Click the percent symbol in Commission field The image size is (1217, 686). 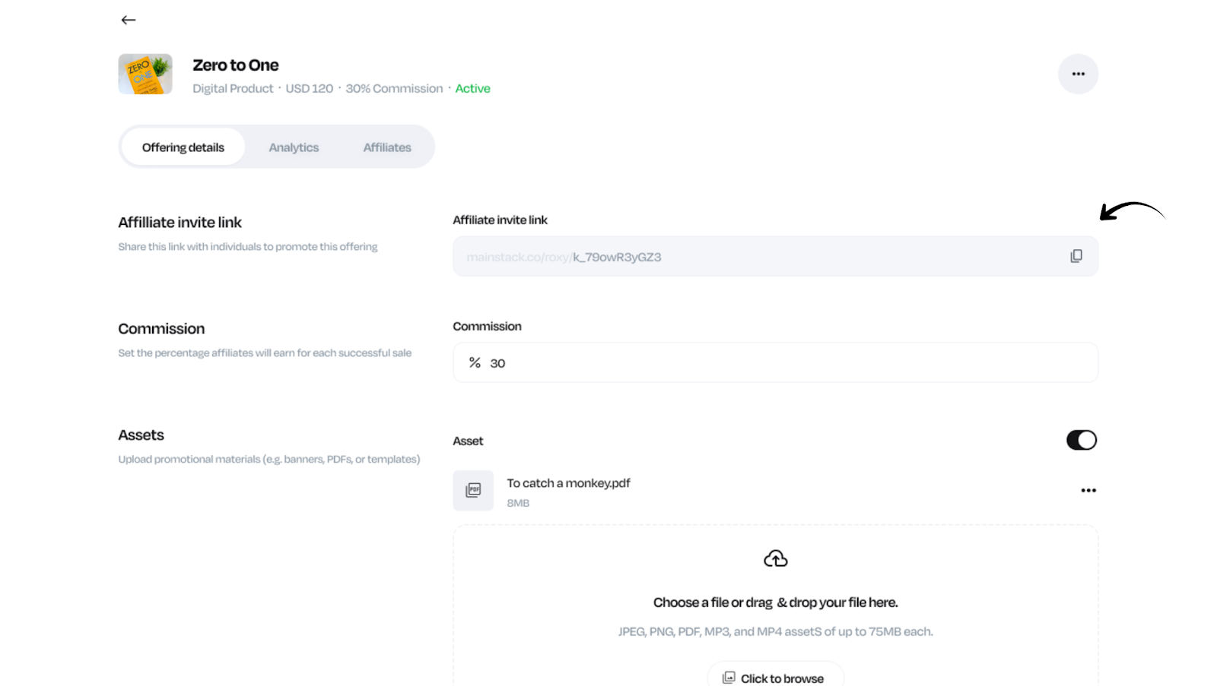point(475,362)
